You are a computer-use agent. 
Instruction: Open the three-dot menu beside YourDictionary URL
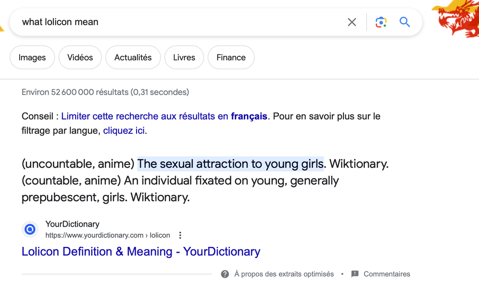180,235
